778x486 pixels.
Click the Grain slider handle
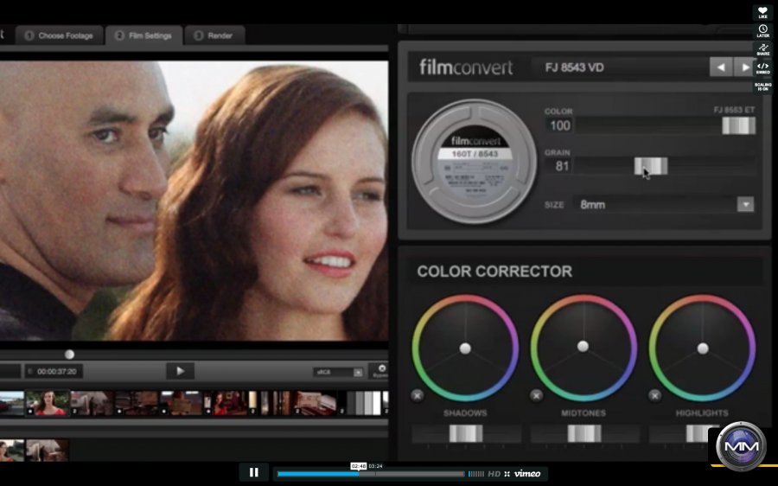click(650, 166)
